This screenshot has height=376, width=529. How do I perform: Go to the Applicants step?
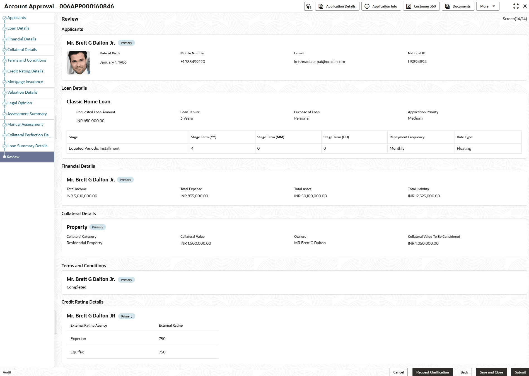[17, 18]
